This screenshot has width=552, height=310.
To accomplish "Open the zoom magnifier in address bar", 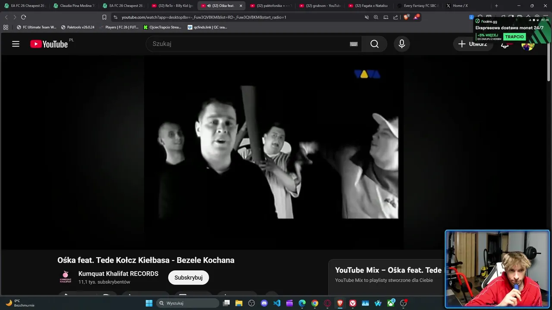I will click(376, 17).
